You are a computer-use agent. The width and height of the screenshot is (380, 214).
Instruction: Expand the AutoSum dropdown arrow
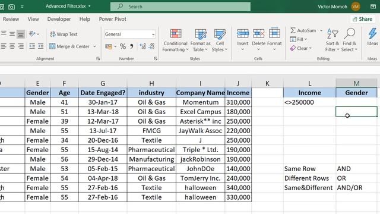coord(321,30)
